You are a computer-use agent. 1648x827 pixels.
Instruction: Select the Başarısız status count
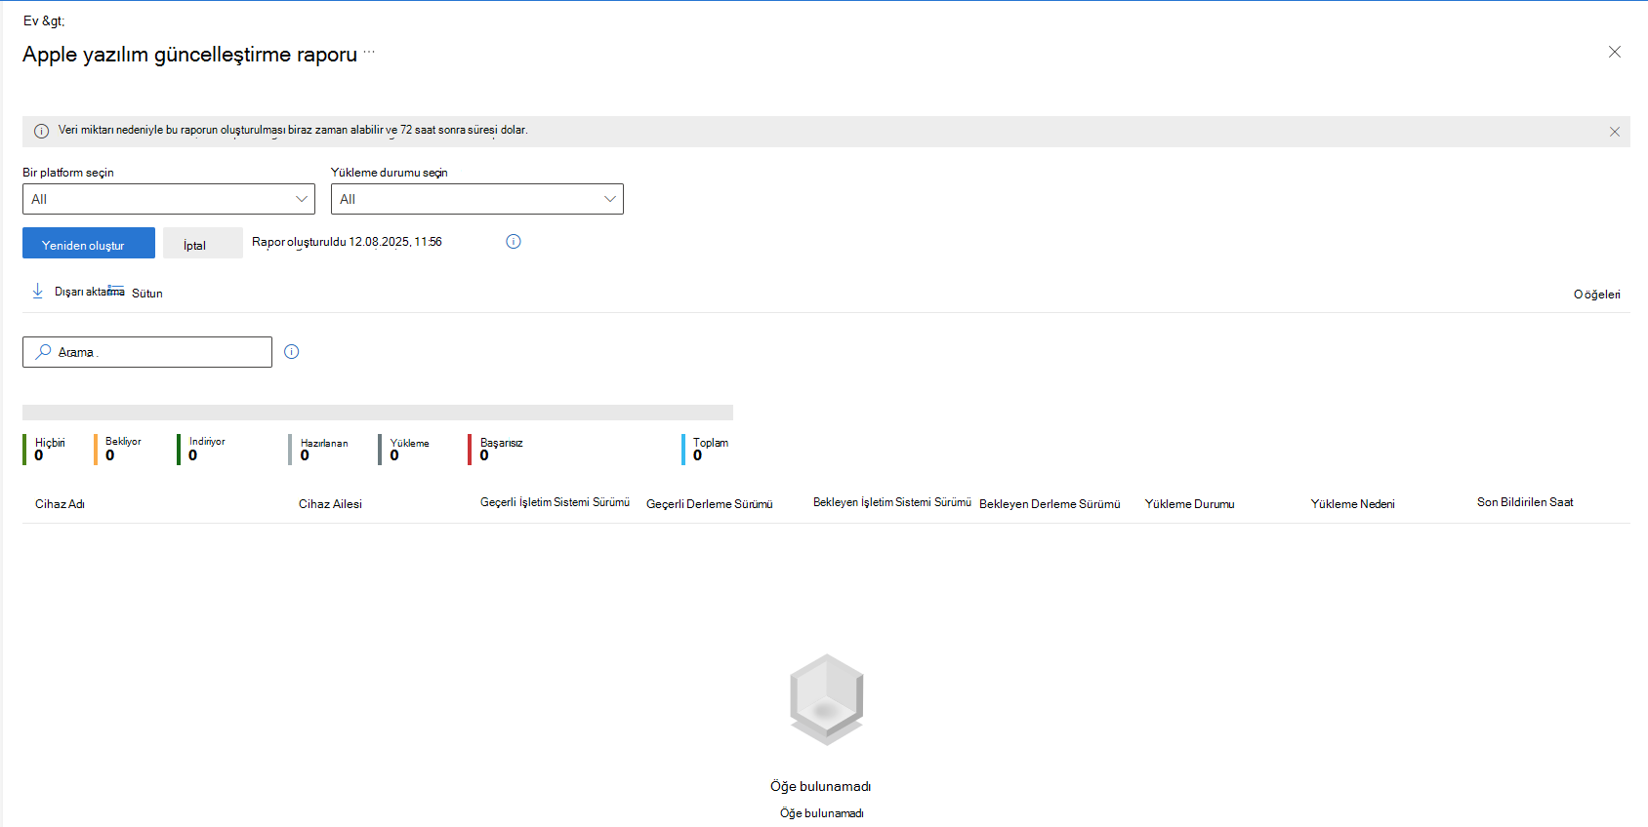click(x=496, y=449)
